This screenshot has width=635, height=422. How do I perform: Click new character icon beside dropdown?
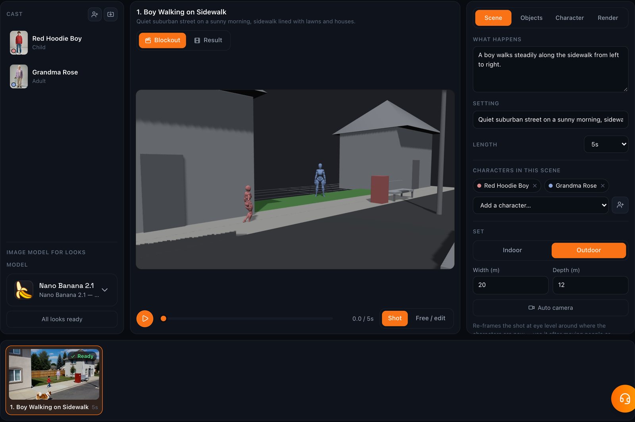(x=620, y=205)
